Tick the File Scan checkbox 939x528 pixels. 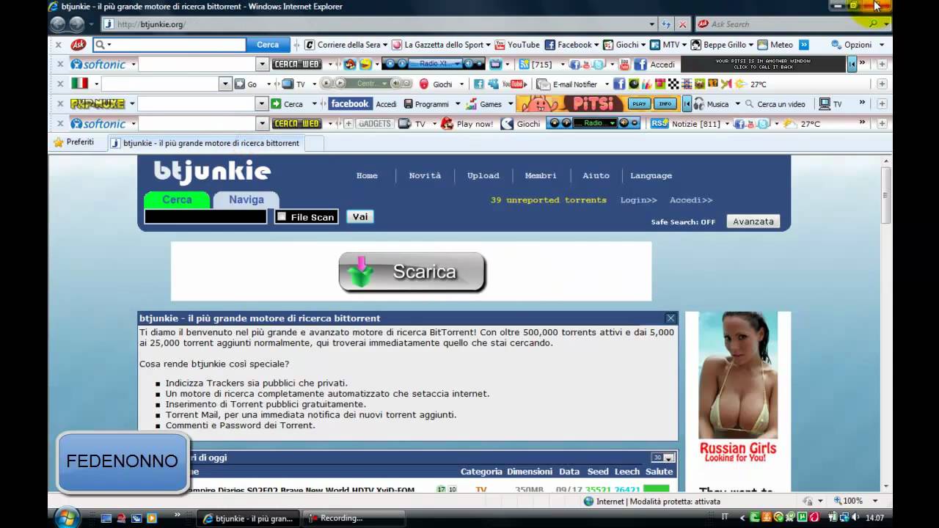tap(281, 216)
